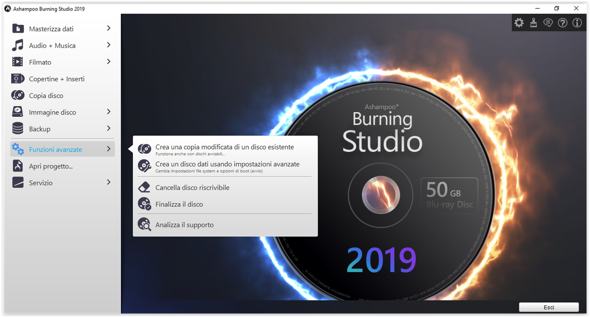Click the info circle icon
The width and height of the screenshot is (590, 317).
[x=577, y=23]
